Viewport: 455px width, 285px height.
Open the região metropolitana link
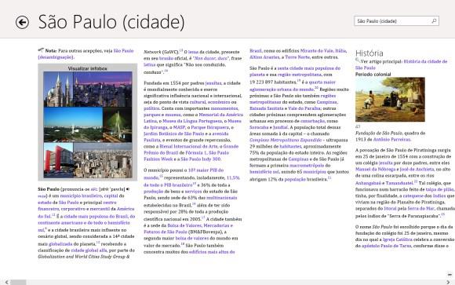point(300,75)
